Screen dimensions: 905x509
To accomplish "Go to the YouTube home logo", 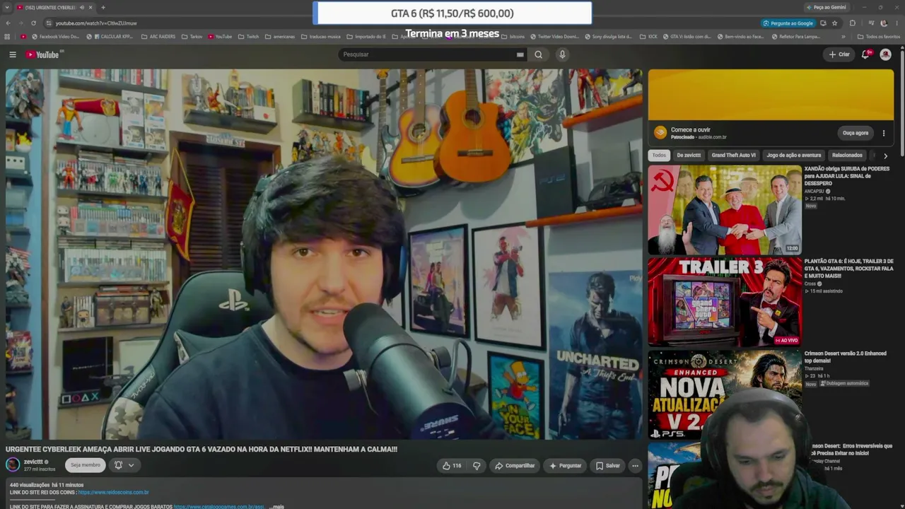I will (x=43, y=54).
